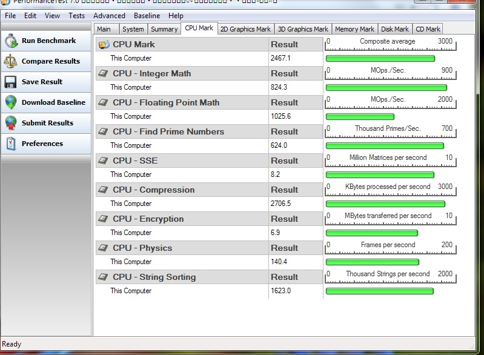The height and width of the screenshot is (355, 484).
Task: Switch to the Disk Mark tab
Action: click(394, 29)
